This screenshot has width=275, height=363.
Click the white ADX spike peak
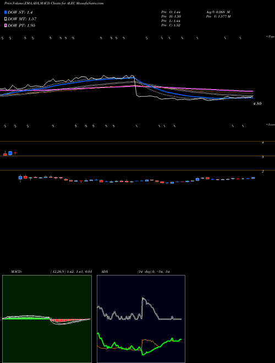[x=142, y=299]
